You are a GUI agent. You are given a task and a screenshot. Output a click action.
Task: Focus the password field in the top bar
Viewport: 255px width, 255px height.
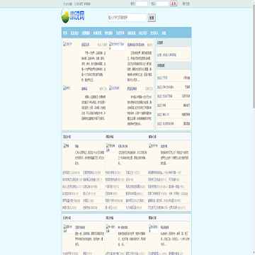click(162, 4)
